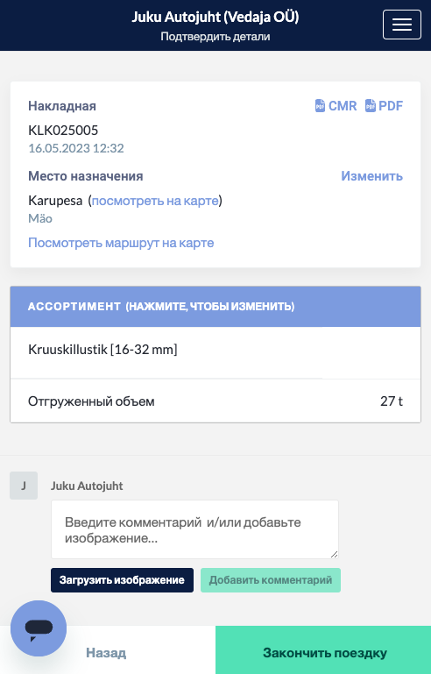Screen dimensions: 431x674
Task: Open Посмотреть маршрут на карте link
Action: pos(121,243)
